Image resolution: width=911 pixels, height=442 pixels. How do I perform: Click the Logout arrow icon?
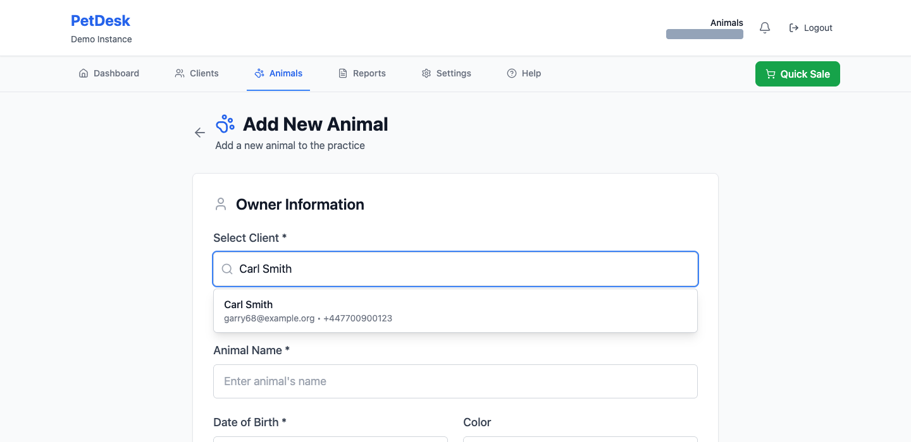pos(794,28)
